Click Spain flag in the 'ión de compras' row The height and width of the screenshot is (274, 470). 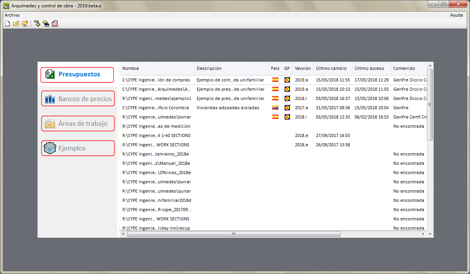click(275, 80)
